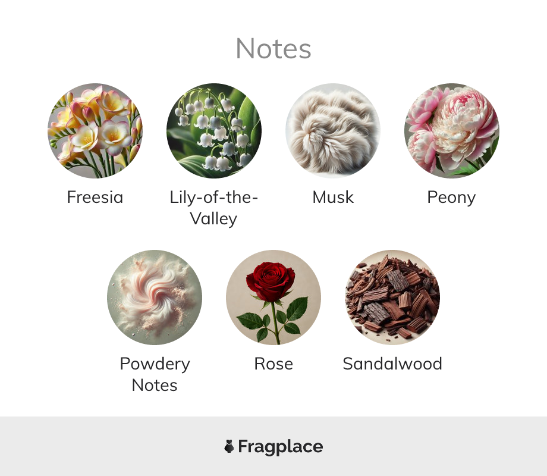Select the Rose label text
The height and width of the screenshot is (476, 547).
coord(273,364)
